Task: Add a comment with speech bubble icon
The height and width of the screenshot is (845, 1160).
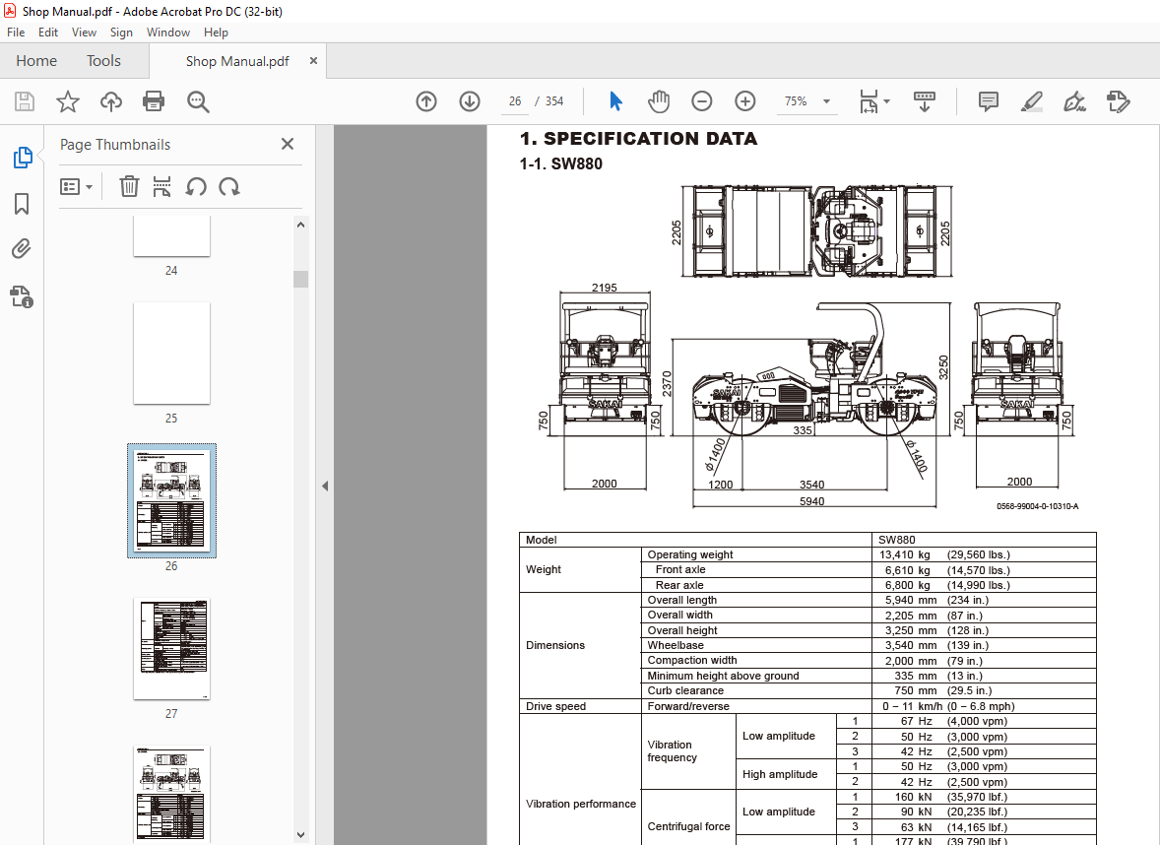Action: [x=989, y=101]
